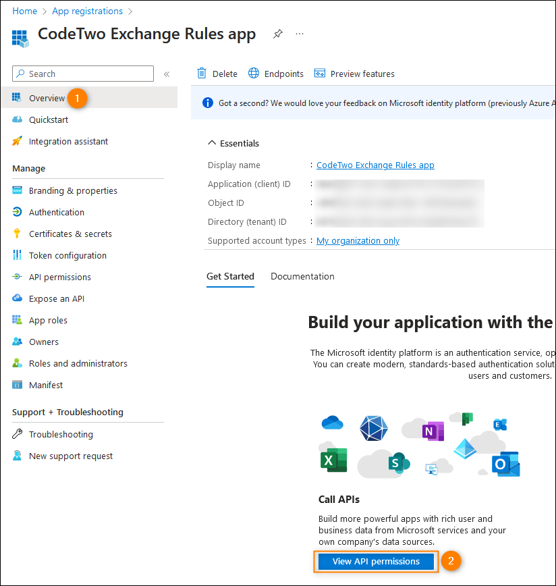The height and width of the screenshot is (586, 556).
Task: Navigate to App registrations breadcrumb
Action: click(87, 11)
